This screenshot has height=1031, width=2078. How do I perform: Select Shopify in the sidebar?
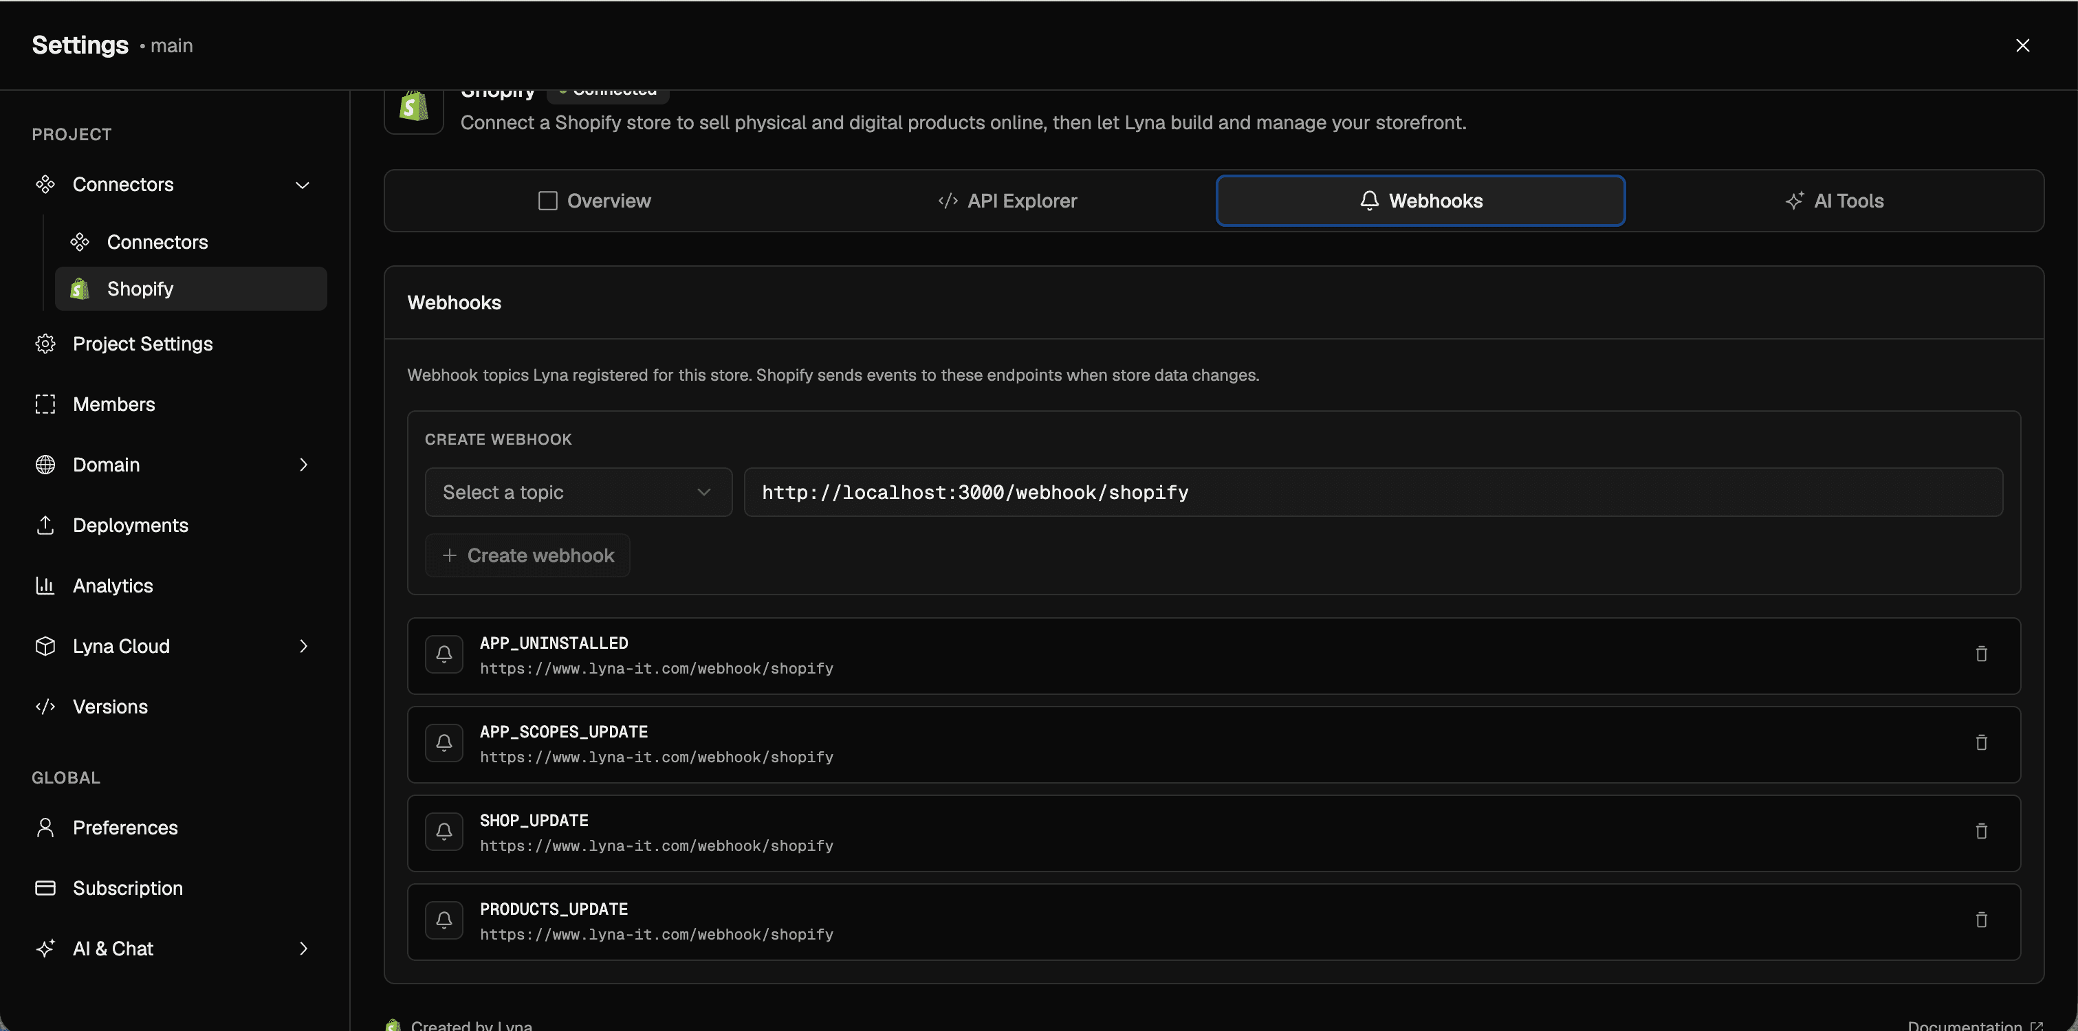click(x=190, y=289)
